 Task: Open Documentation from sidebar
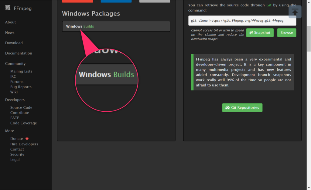coord(19,53)
